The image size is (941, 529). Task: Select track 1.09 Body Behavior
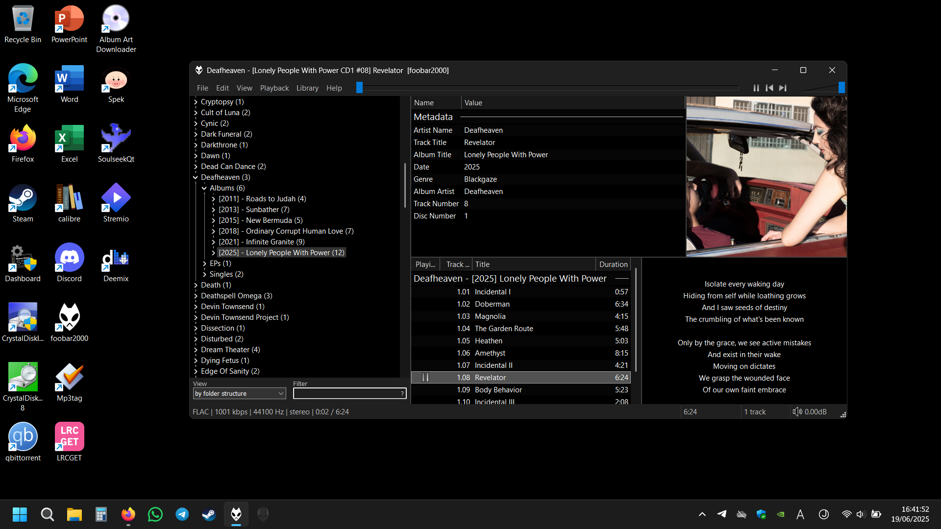tap(520, 390)
